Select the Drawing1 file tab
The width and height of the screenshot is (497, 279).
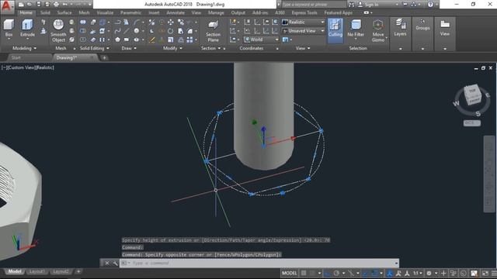tap(67, 57)
